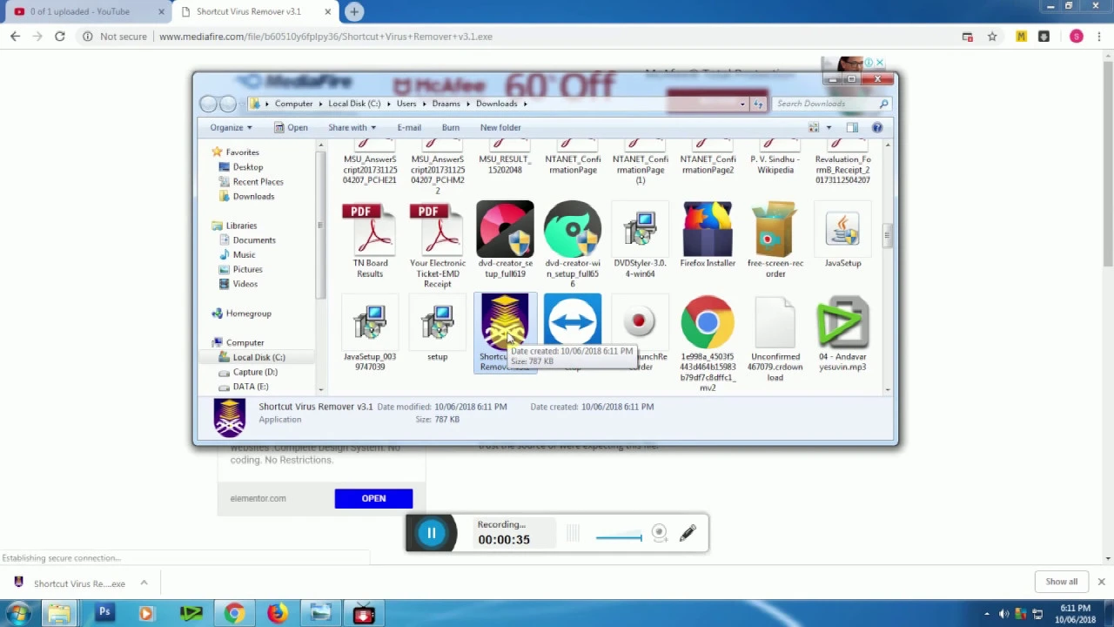The width and height of the screenshot is (1114, 627).
Task: Select the Unconfirmed 467079.crdownload file
Action: click(x=775, y=322)
